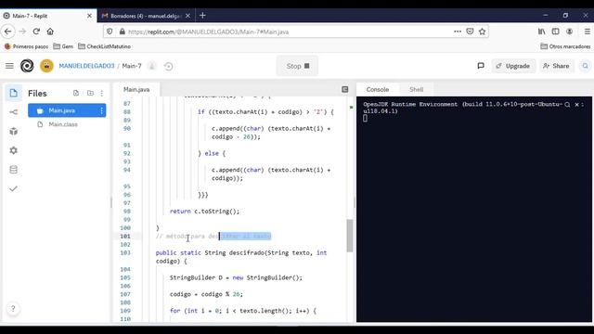The height and width of the screenshot is (334, 594).
Task: Open the Replit search icon
Action: pos(586,66)
